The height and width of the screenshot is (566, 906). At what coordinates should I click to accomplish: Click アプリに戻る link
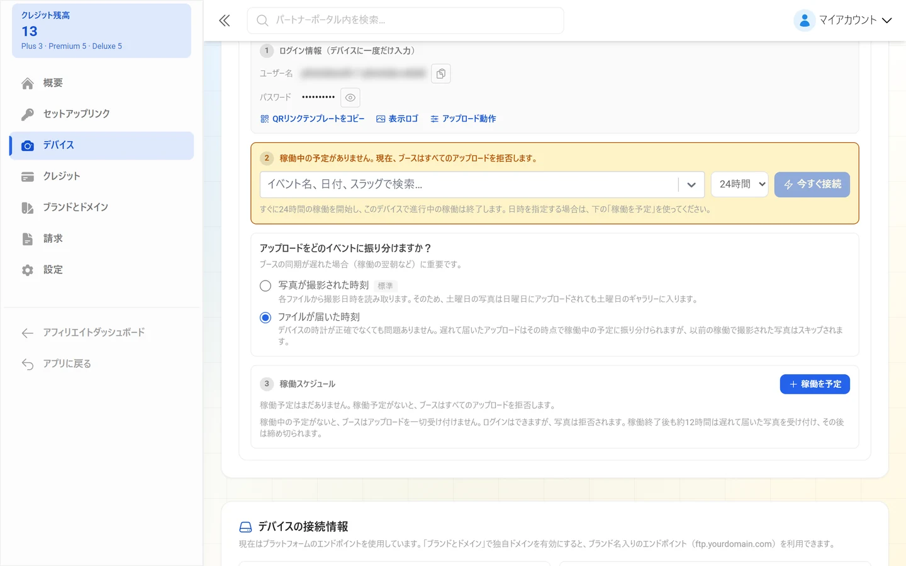[101, 363]
